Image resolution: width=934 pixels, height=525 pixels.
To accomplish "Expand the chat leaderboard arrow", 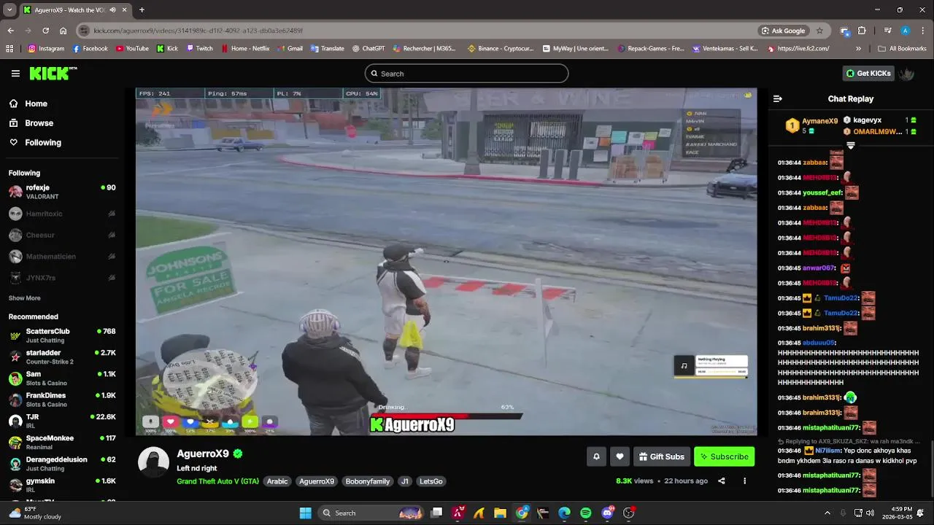I will 850,146.
